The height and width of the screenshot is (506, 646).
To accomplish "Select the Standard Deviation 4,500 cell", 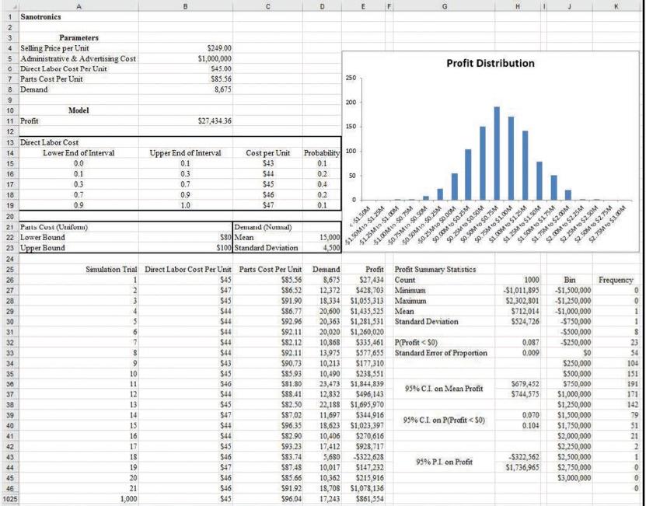I will pos(321,249).
